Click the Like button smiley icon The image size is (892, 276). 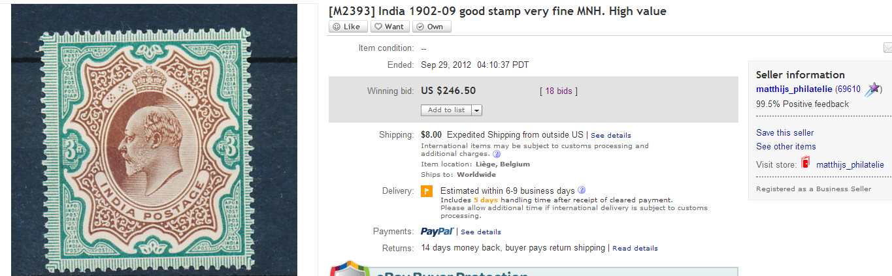tap(337, 27)
